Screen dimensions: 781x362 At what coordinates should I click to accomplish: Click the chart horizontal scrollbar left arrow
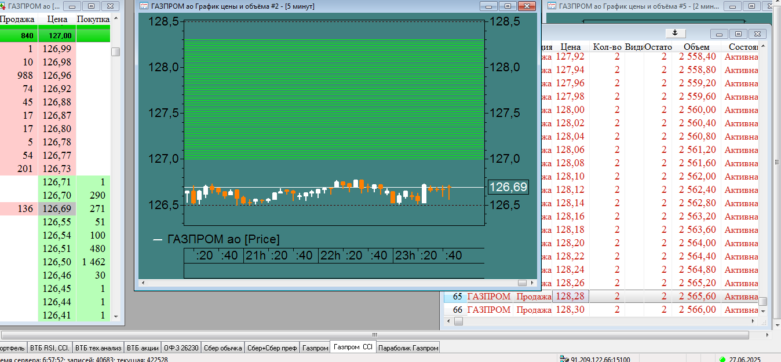point(143,283)
